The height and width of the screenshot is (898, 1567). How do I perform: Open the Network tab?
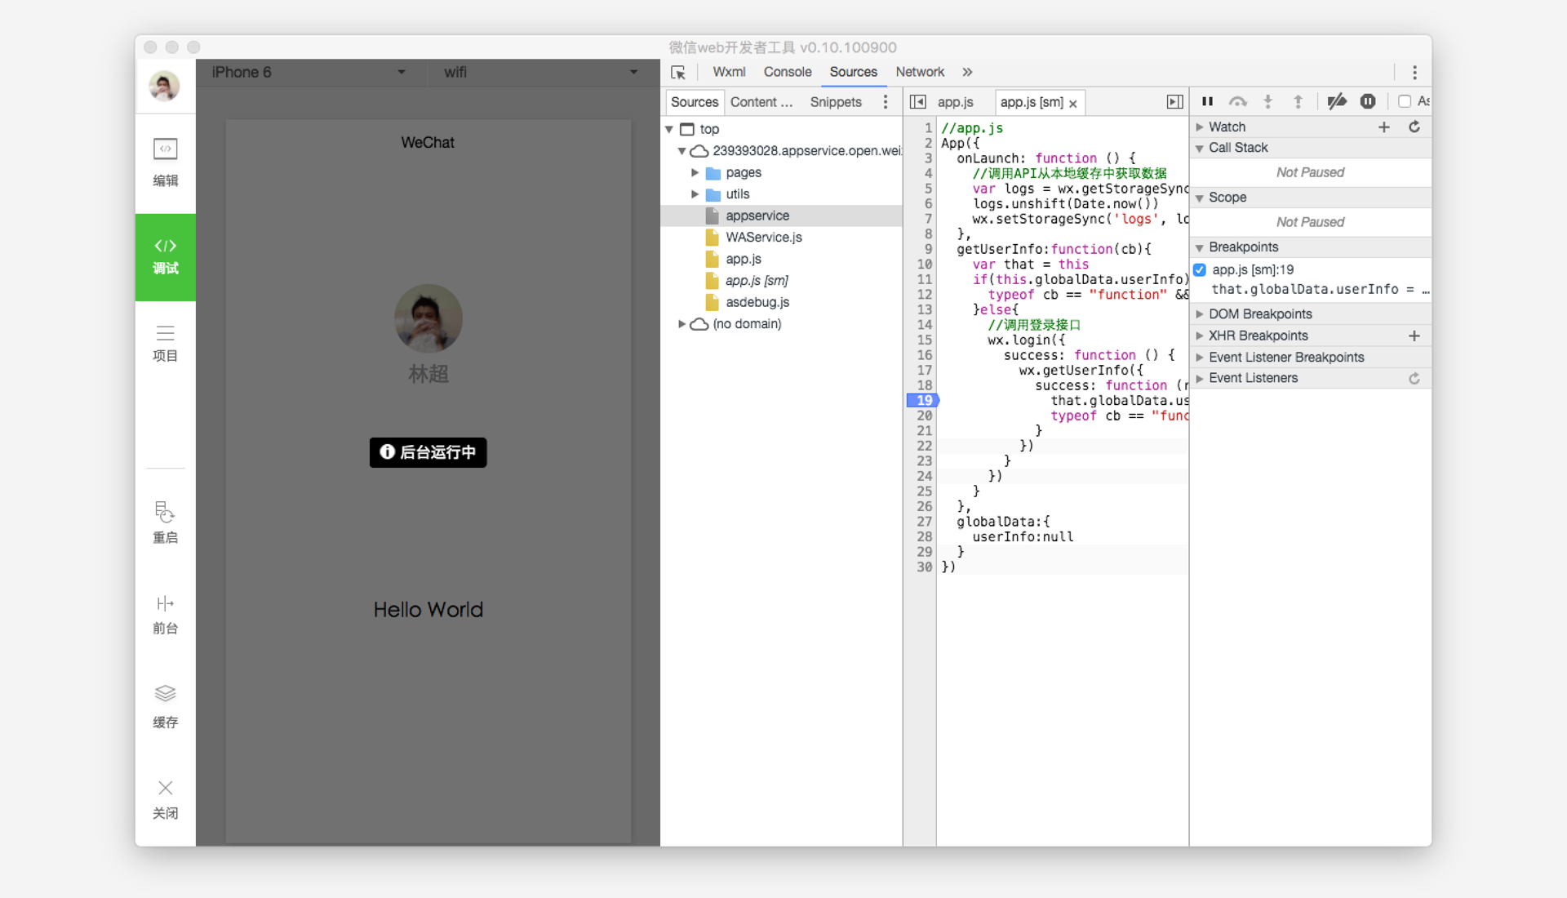click(919, 72)
